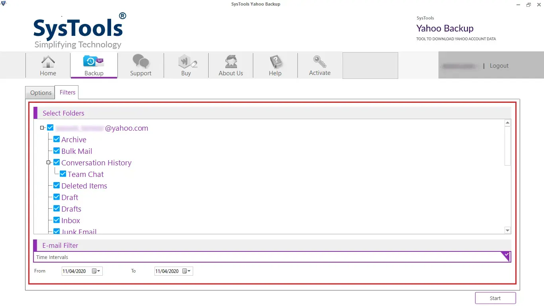Click the blurred account name beside Logout

coord(459,66)
